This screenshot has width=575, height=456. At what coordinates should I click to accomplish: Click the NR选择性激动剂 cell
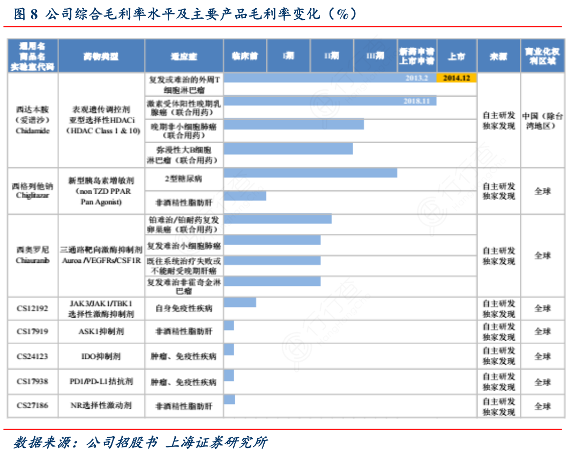(x=101, y=406)
